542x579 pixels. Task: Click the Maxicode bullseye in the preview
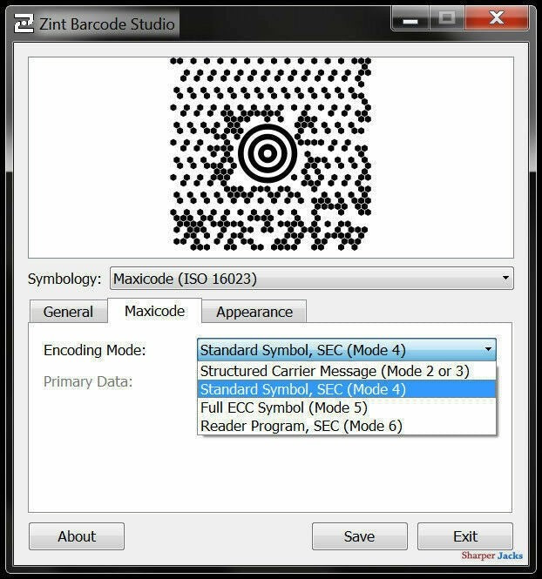click(268, 152)
